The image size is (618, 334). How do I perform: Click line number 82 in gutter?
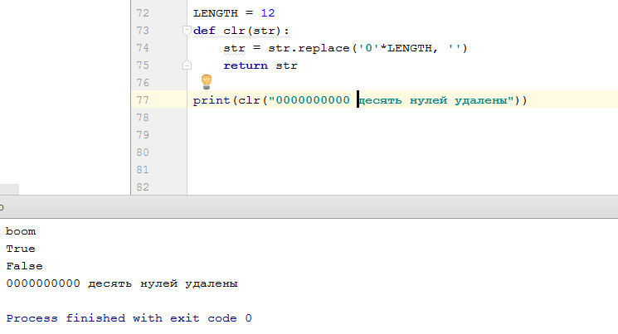point(143,186)
